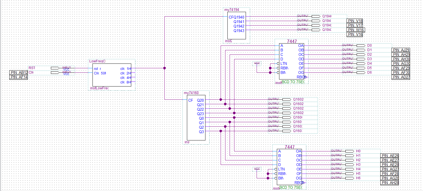423x191 pixels.
Task: Select the LowFreqC clock divider block
Action: [112, 75]
